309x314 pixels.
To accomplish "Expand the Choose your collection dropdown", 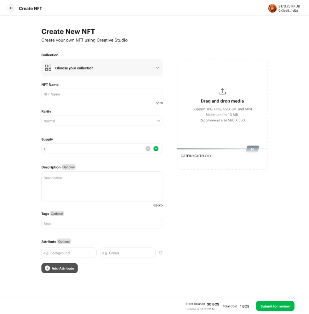I will pos(102,68).
